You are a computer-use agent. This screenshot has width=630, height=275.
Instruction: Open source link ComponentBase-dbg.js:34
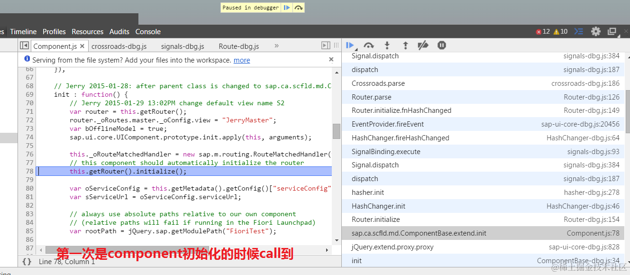pos(578,261)
